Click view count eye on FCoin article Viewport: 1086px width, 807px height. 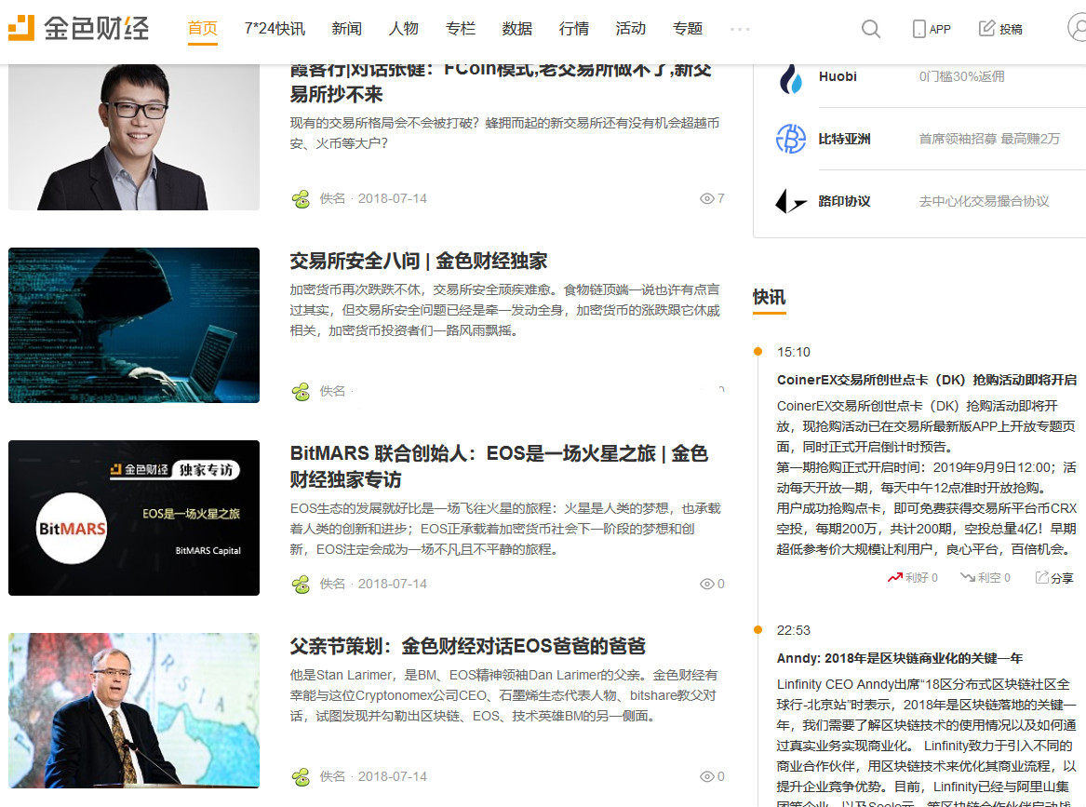(x=706, y=199)
